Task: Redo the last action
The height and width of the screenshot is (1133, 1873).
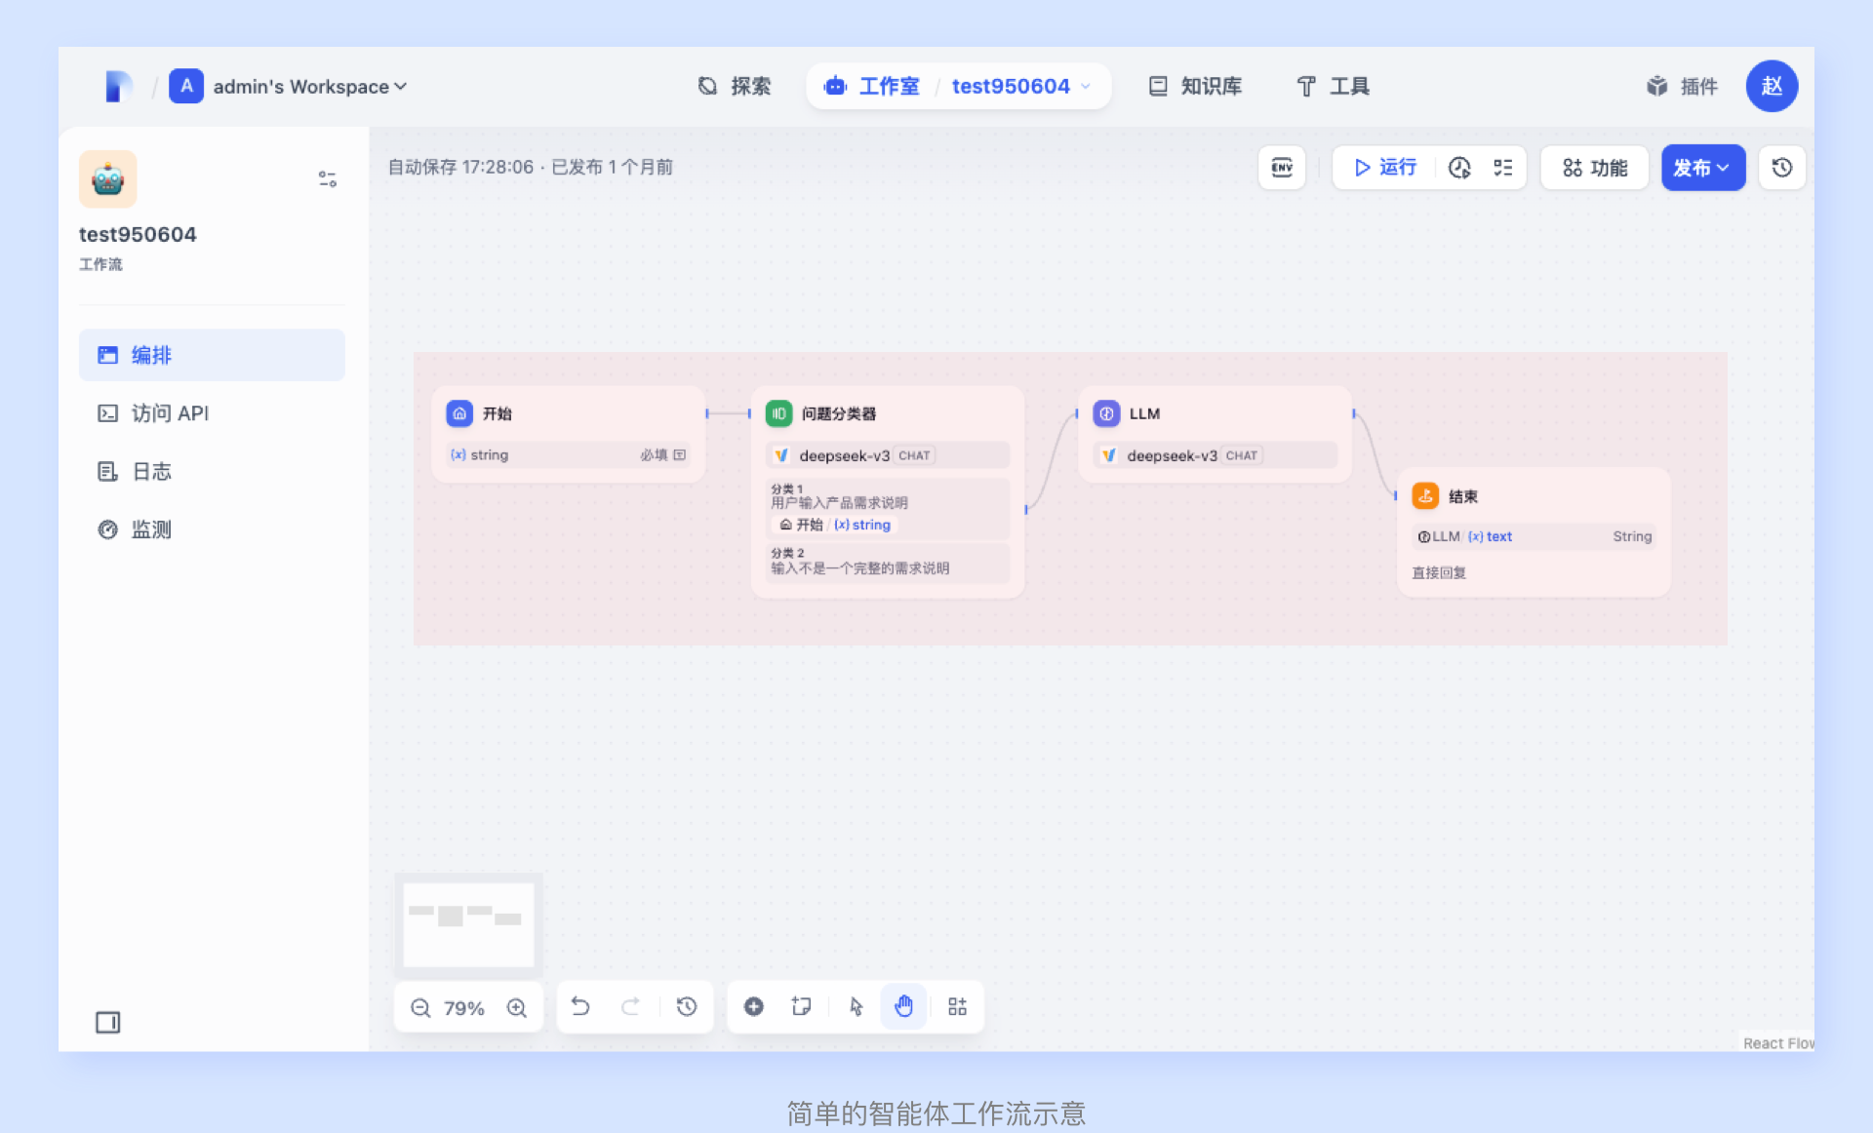Action: 630,1007
